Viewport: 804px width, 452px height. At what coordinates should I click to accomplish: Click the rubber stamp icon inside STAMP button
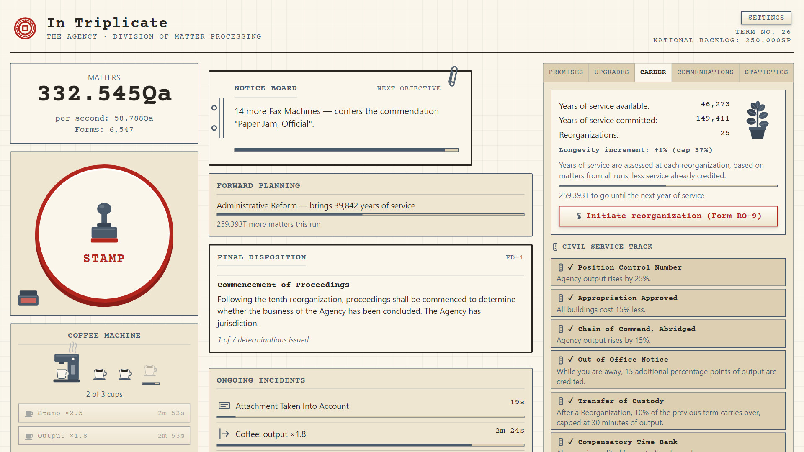click(x=104, y=223)
